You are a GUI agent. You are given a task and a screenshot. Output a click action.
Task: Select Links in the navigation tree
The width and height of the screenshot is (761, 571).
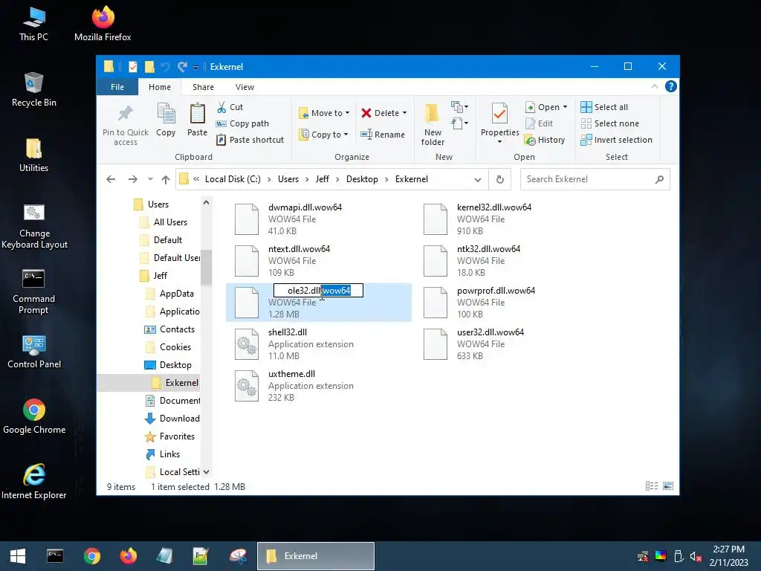click(169, 454)
